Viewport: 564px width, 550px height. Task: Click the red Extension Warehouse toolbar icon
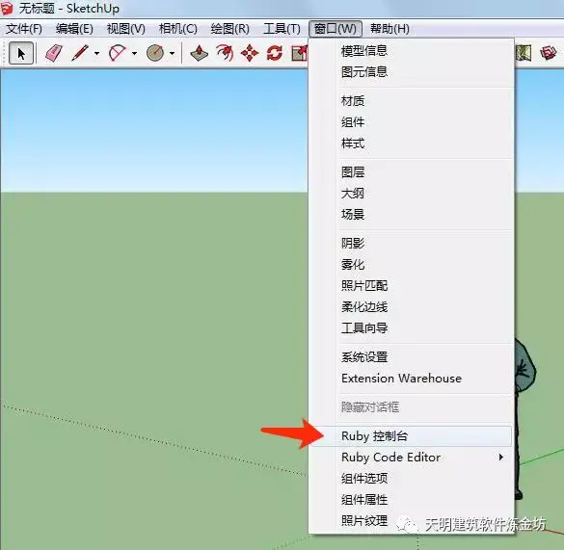549,53
